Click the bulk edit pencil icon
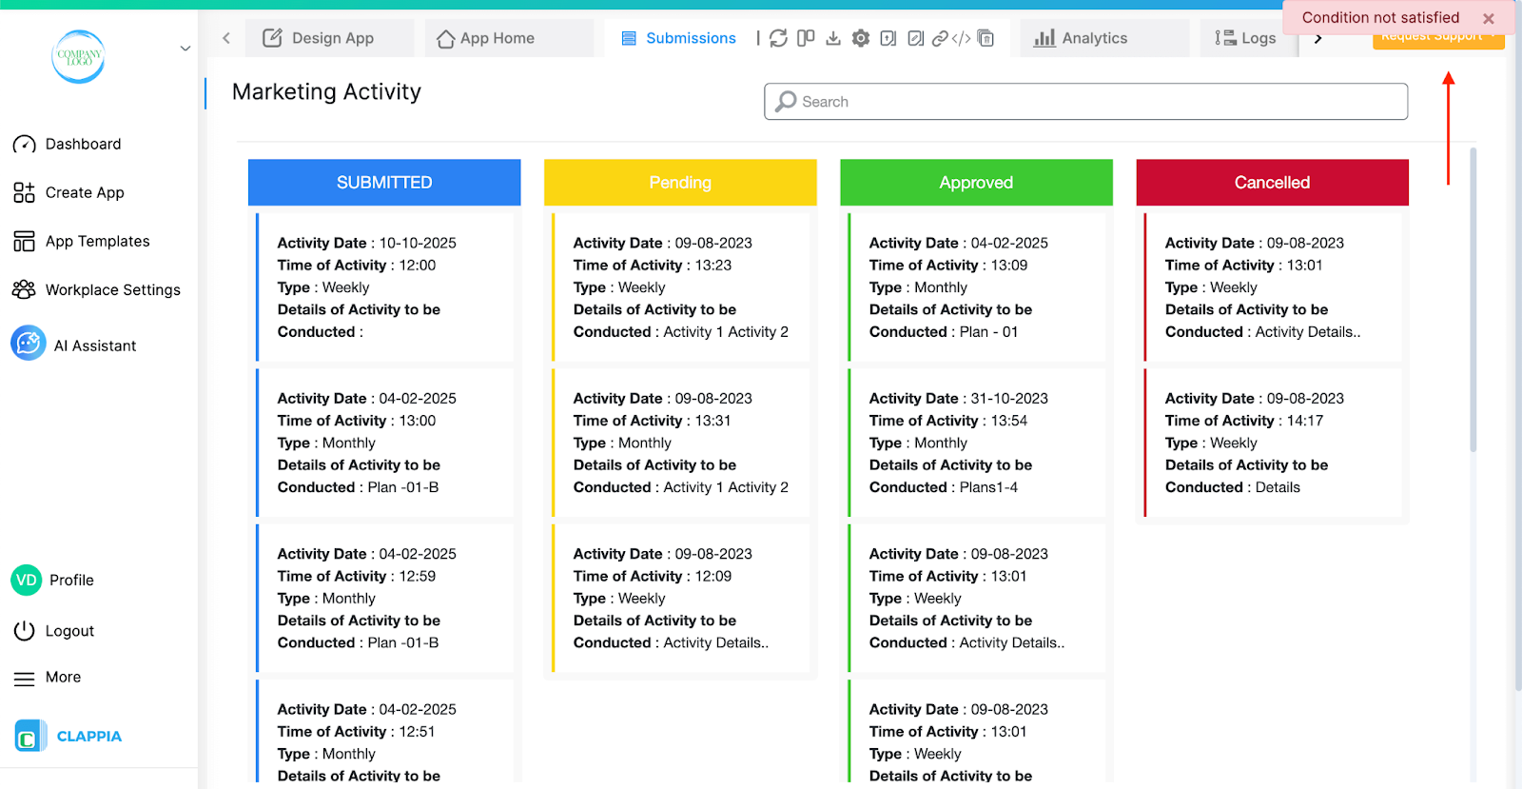This screenshot has width=1522, height=789. (x=915, y=38)
